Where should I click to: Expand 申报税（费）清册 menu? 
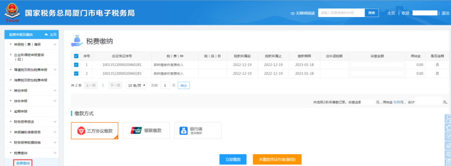pos(32,45)
